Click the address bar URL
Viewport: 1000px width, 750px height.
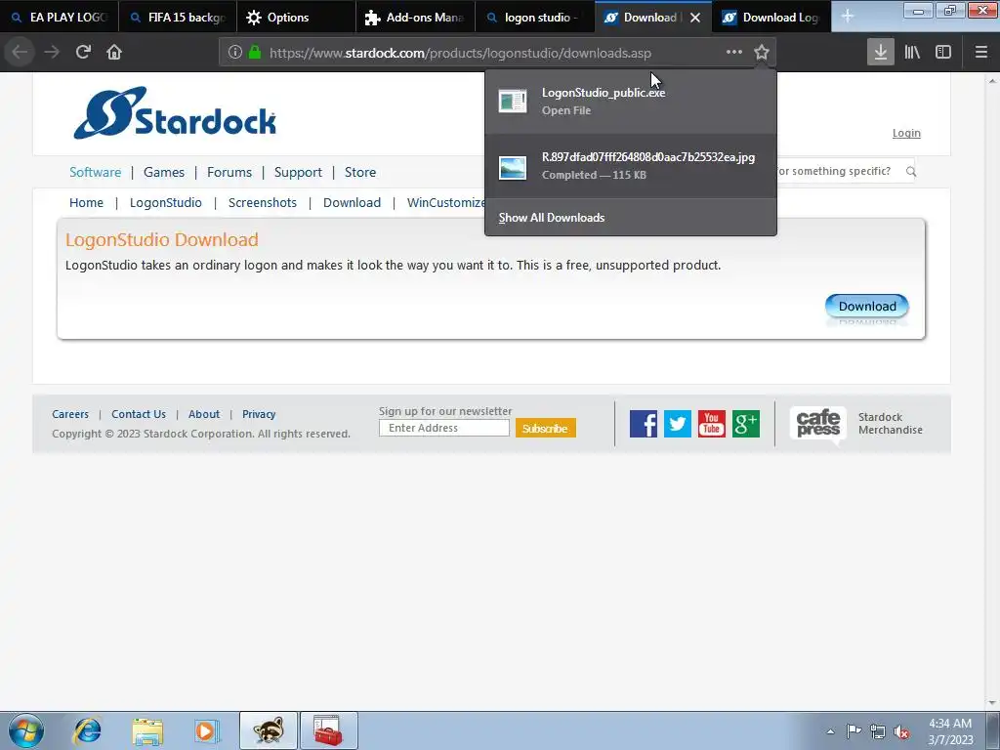pos(461,53)
